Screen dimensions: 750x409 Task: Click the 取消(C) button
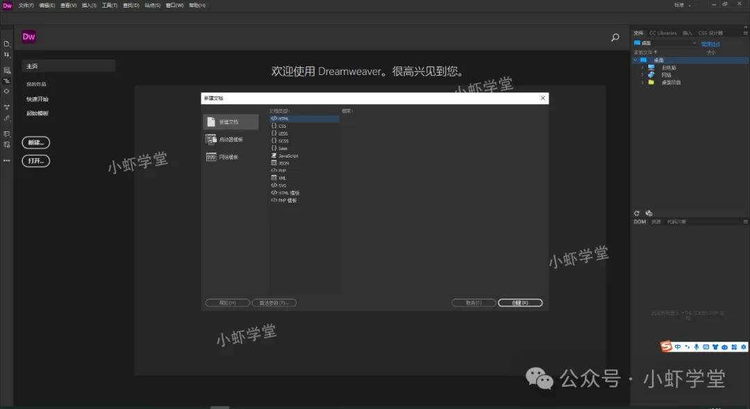(x=474, y=303)
